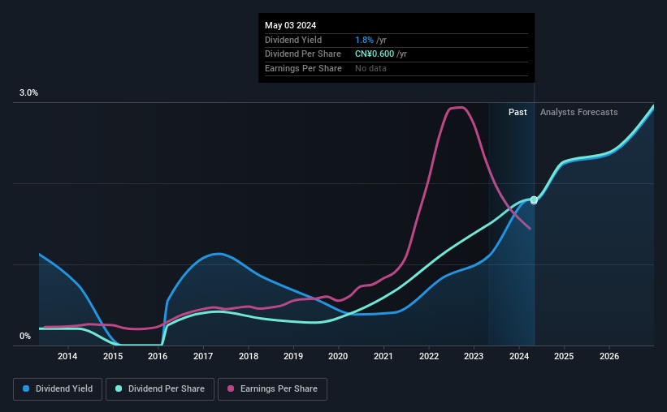Screen dimensions: 667x412
Task: Click the Earnings Per Share row label in tooltip
Action: coord(303,68)
